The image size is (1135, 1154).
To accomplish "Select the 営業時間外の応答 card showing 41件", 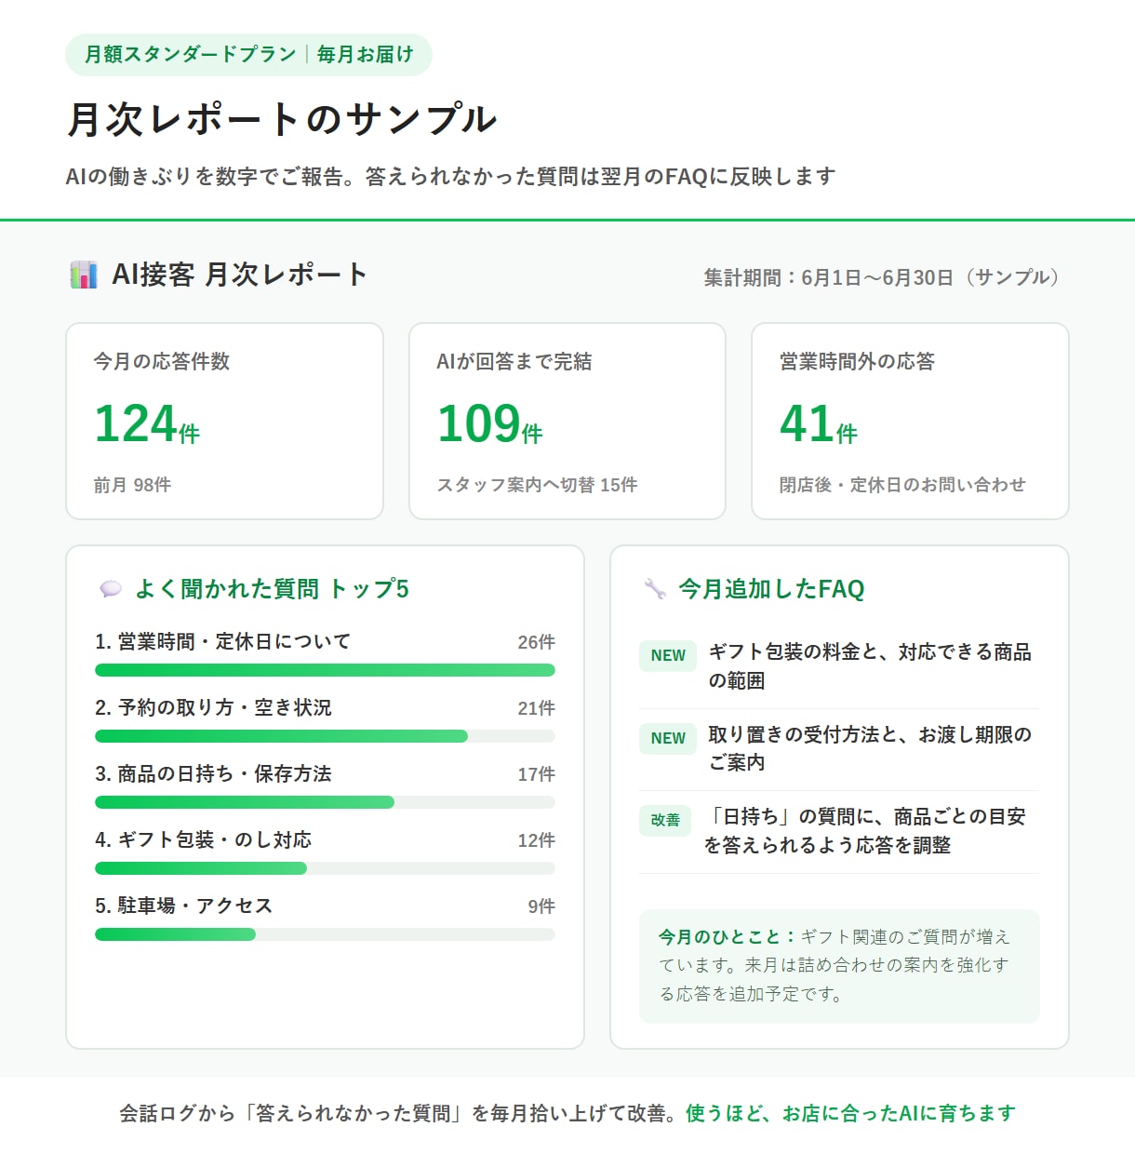I will coord(910,421).
